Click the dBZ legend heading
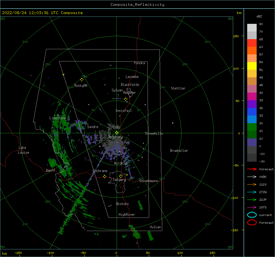Image resolution: width=275 pixels, height=257 pixels. click(259, 17)
